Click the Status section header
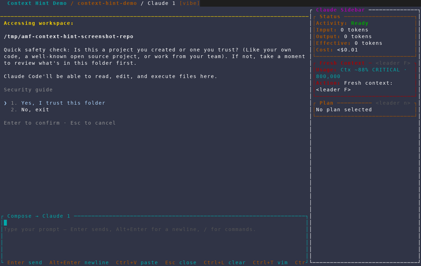The image size is (421, 266). (330, 16)
